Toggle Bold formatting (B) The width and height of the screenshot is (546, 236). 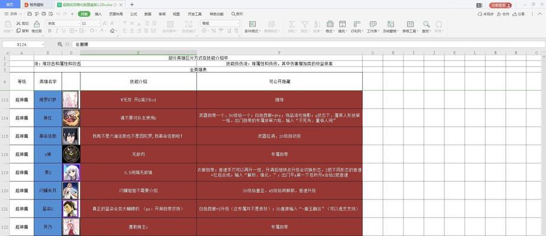(x=50, y=31)
